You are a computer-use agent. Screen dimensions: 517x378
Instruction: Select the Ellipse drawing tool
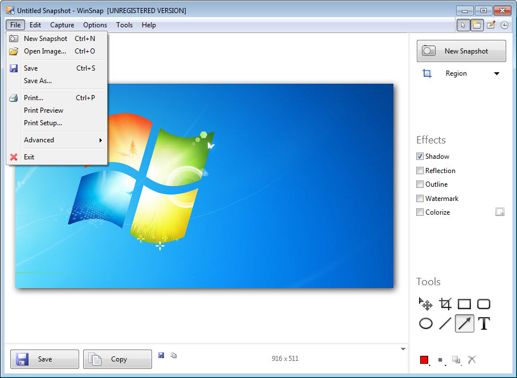click(426, 323)
